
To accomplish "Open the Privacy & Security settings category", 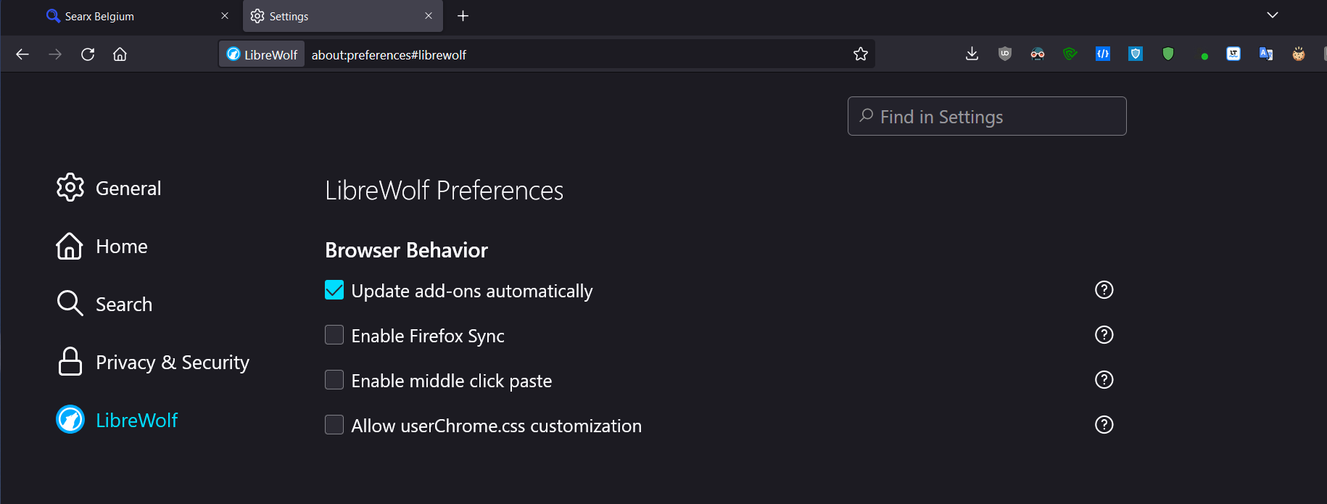I will click(x=172, y=362).
